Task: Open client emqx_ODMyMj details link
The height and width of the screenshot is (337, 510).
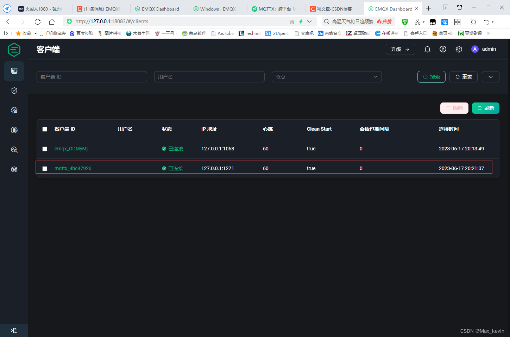Action: coord(71,149)
